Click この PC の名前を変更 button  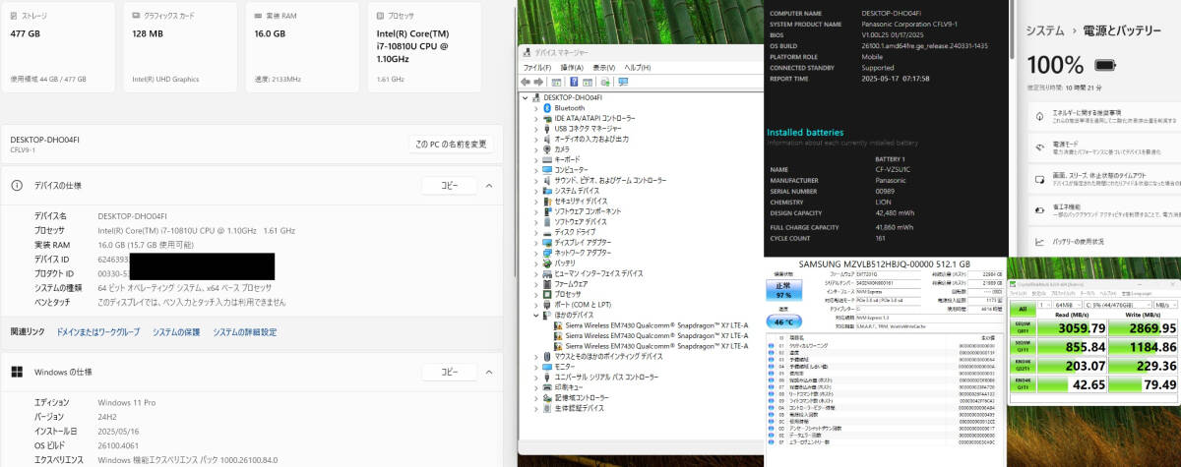click(x=451, y=144)
